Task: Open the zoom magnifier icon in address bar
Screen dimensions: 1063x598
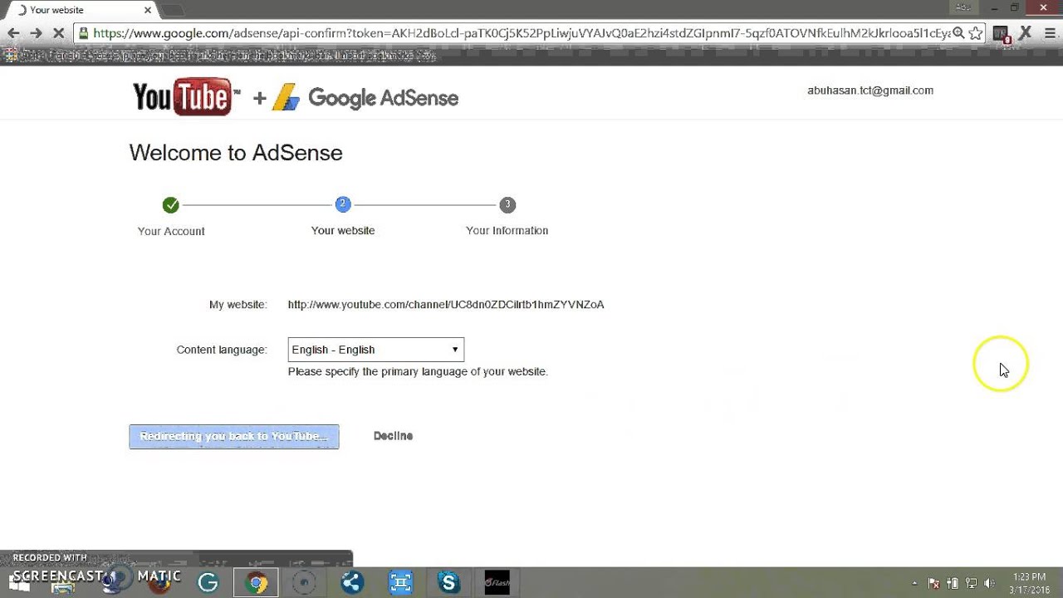Action: click(x=958, y=33)
